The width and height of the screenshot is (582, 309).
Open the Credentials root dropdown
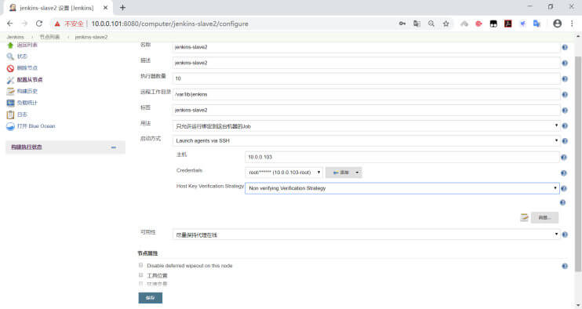tap(284, 173)
